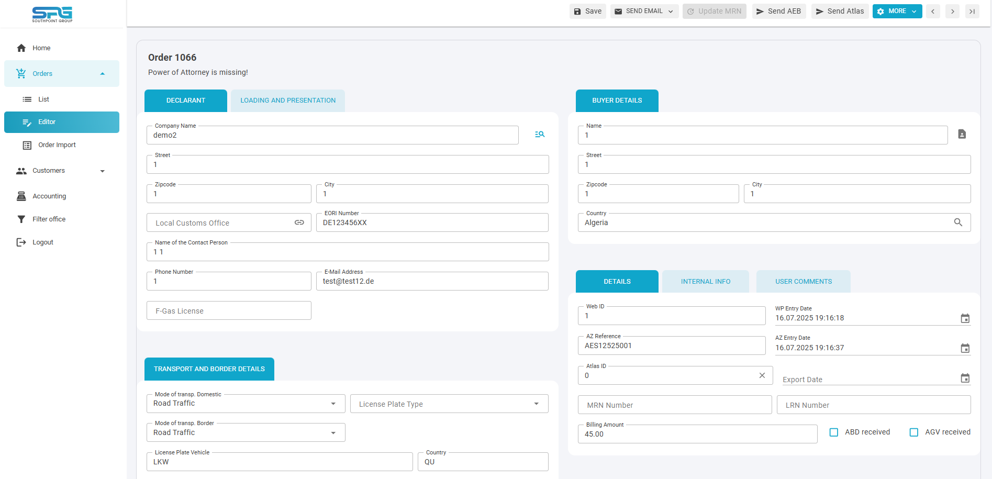This screenshot has width=992, height=479.
Task: Click the document icon next to Buyer Name
Action: coord(962,135)
